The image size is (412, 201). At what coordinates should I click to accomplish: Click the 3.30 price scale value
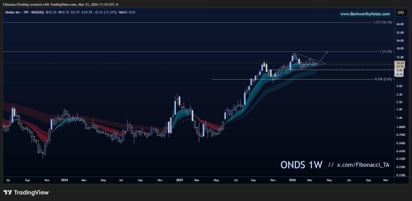399,94
